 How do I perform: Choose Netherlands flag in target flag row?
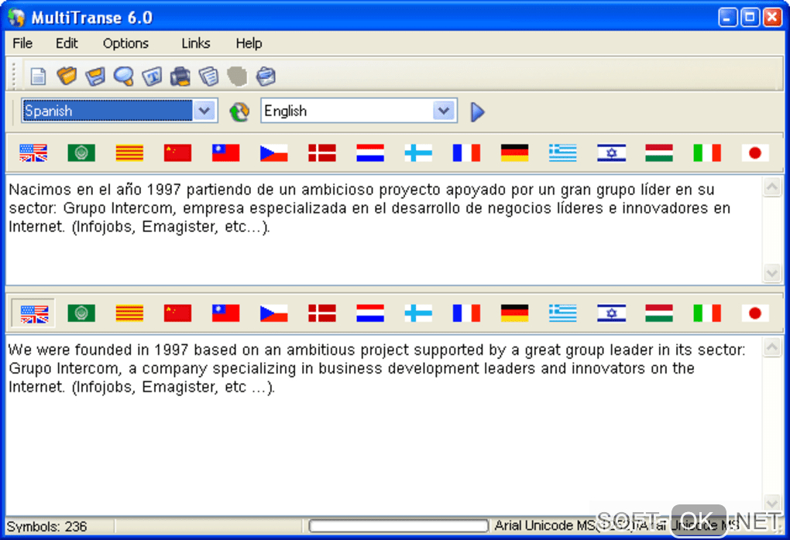click(x=369, y=313)
